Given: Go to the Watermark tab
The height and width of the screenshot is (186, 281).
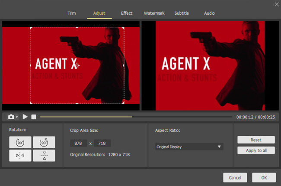Looking at the screenshot, I should click(154, 13).
